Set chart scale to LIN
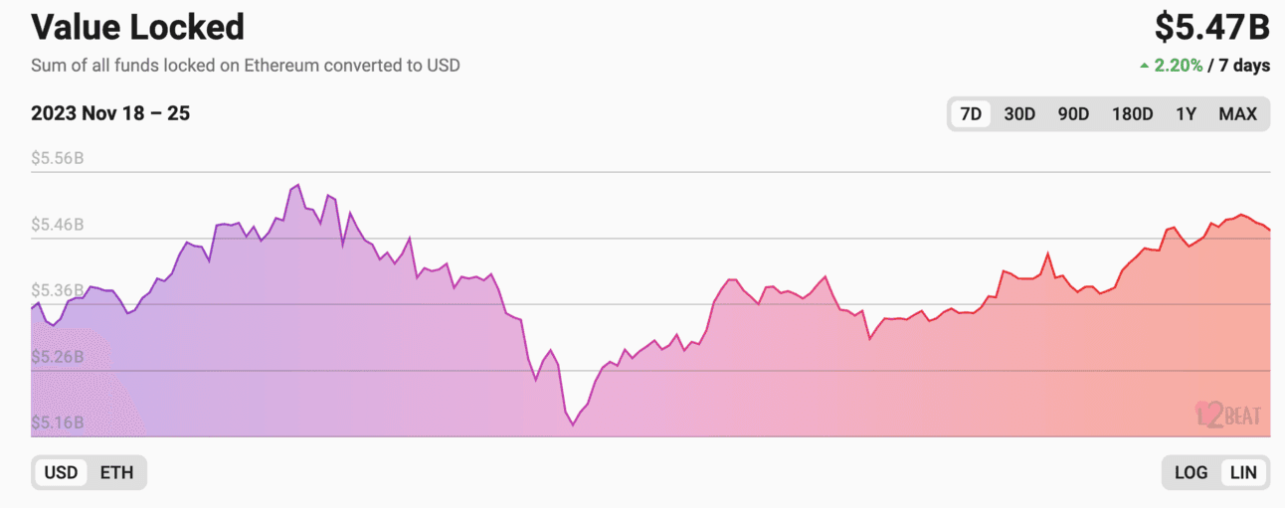Image resolution: width=1285 pixels, height=508 pixels. click(1243, 472)
